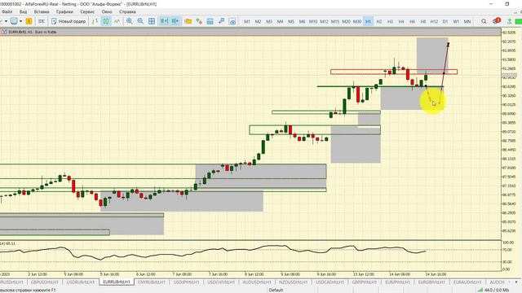The width and height of the screenshot is (522, 293).
Task: Open the Графики menu
Action: coord(64,11)
